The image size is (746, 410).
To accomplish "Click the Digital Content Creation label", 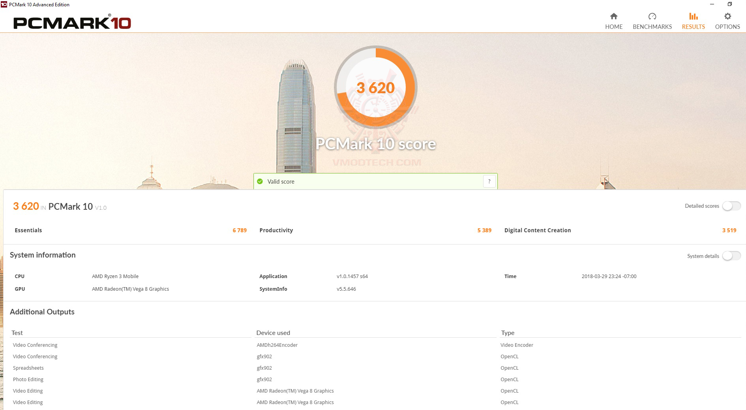I will pyautogui.click(x=538, y=230).
